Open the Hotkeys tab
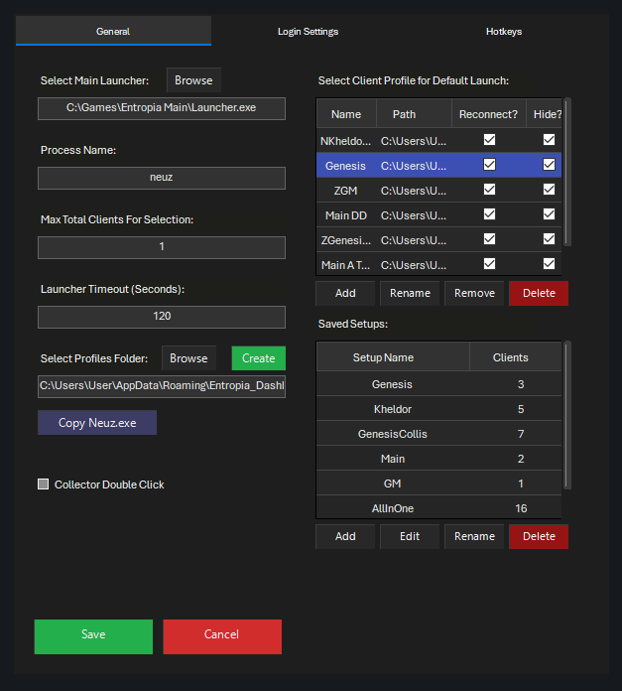This screenshot has width=622, height=691. pyautogui.click(x=504, y=32)
